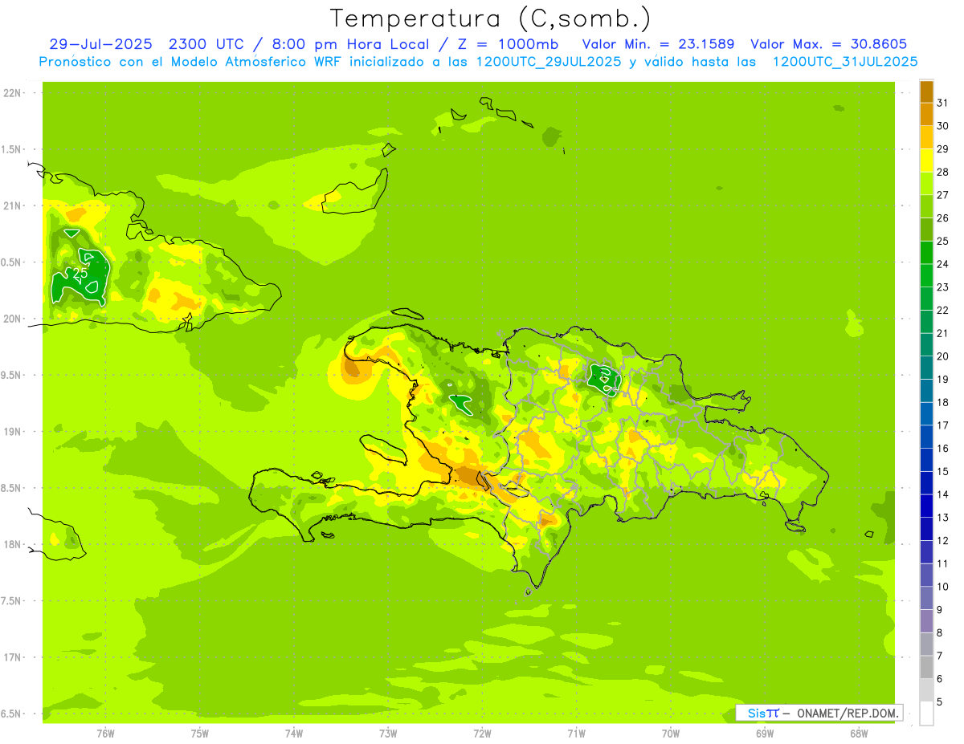This screenshot has height=744, width=964.
Task: Pick the olive-green swatch between 25 and 26
Action: [926, 230]
